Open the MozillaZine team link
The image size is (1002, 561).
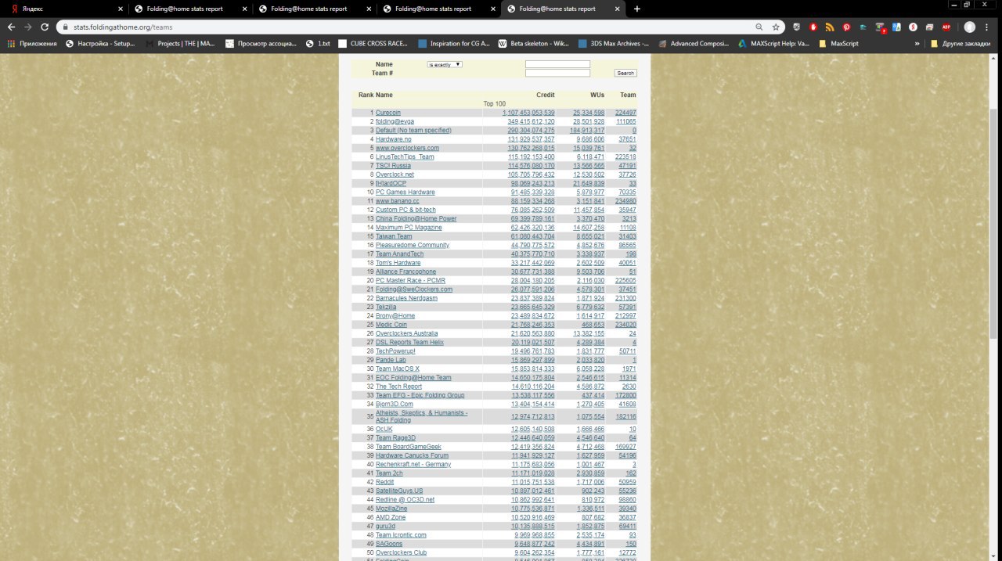tap(391, 509)
